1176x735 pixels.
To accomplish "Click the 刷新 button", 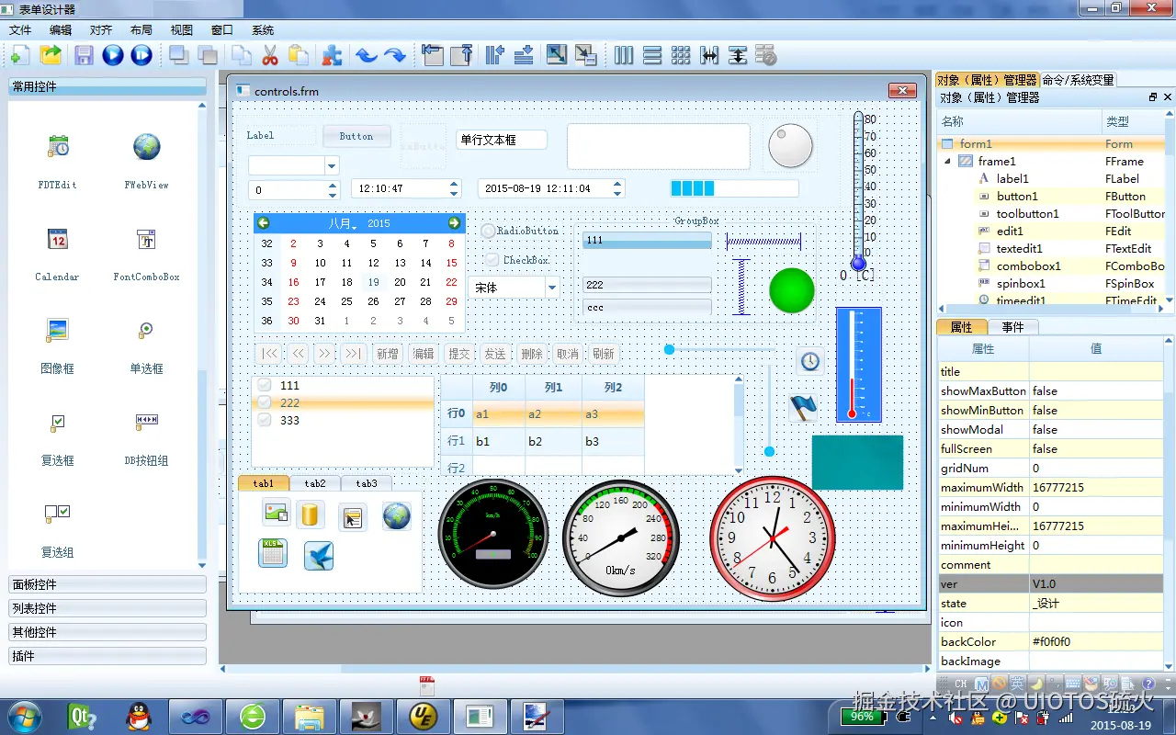I will [604, 354].
